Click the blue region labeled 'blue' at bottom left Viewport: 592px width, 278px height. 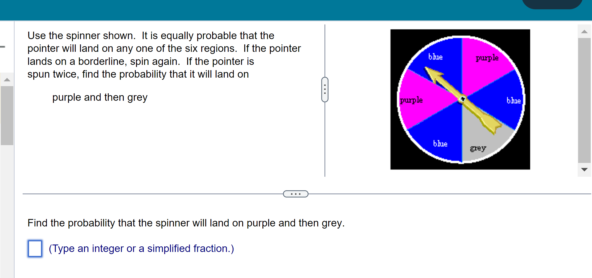point(441,144)
